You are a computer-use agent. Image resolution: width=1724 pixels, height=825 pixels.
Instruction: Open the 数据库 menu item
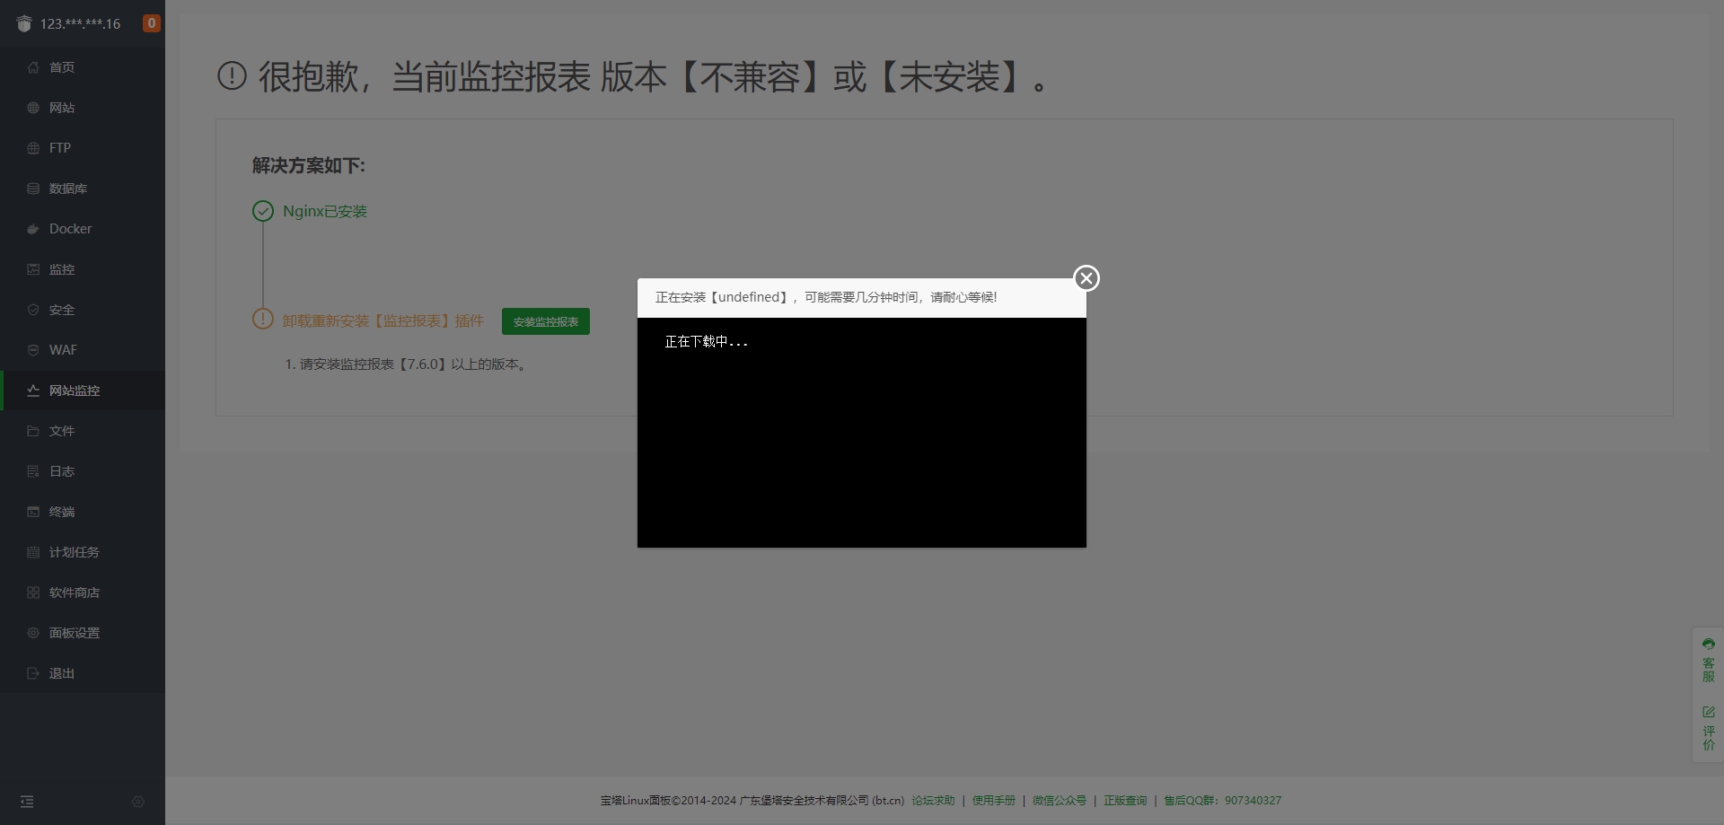point(83,189)
